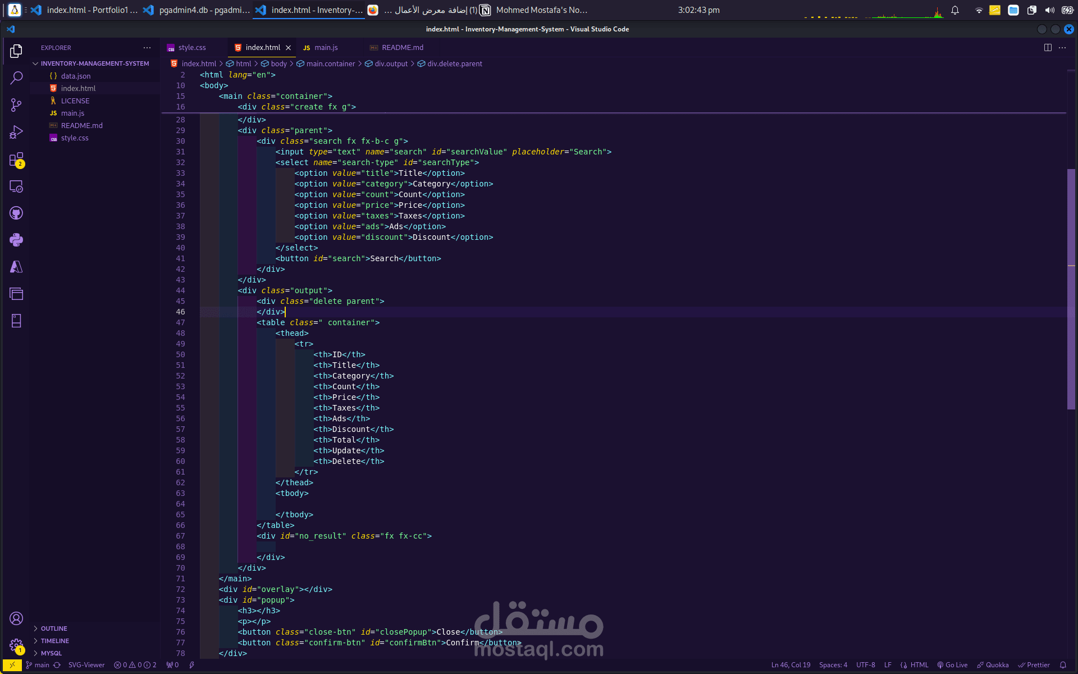Click the HTML language mode button
This screenshot has height=674, width=1078.
click(x=919, y=665)
